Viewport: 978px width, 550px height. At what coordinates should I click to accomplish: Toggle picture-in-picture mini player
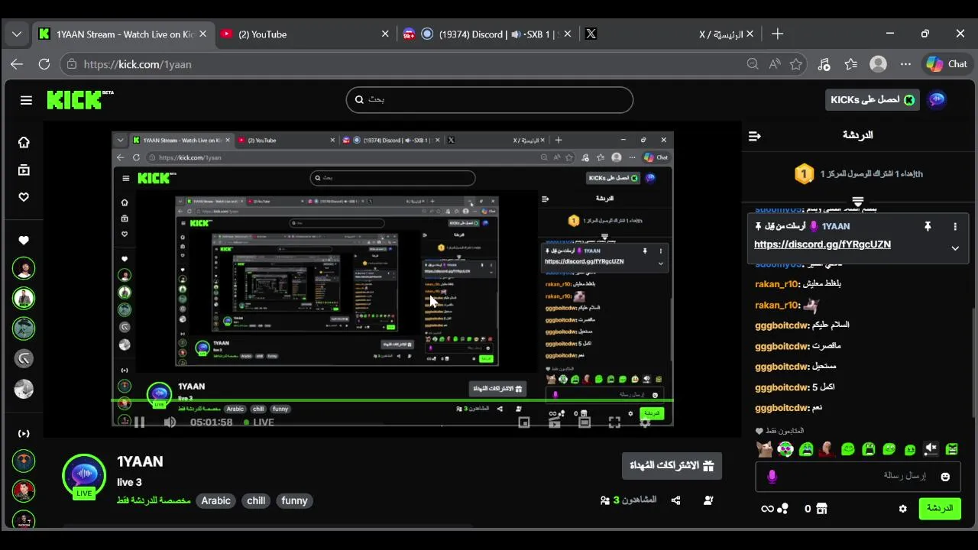pos(524,422)
